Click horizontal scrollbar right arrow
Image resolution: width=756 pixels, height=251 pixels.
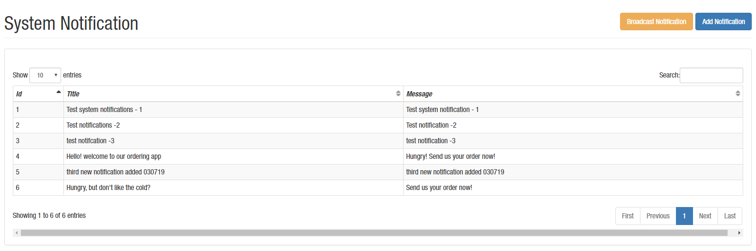tap(739, 233)
